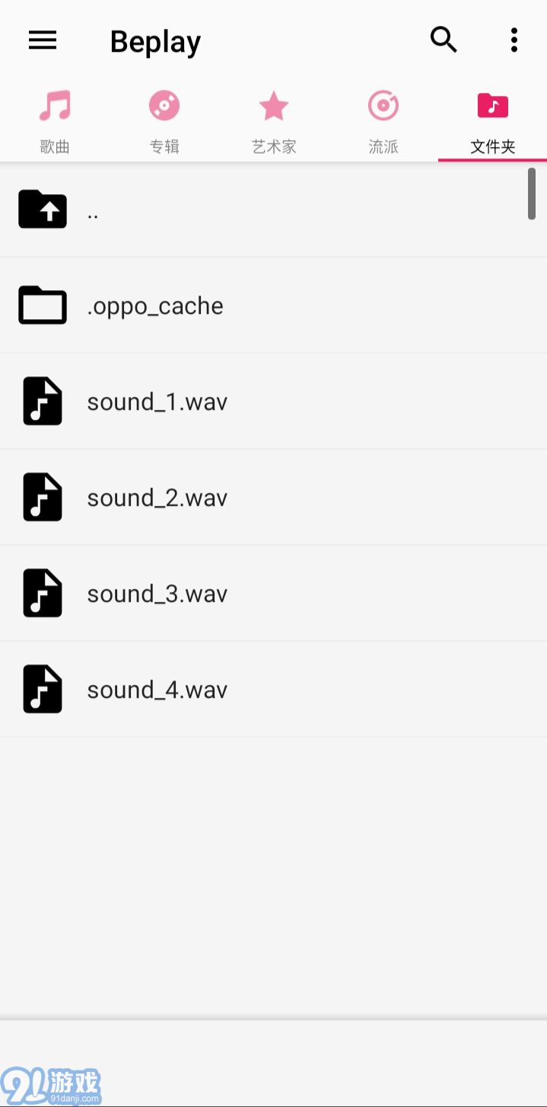Open the .oppo_cache directory
The width and height of the screenshot is (547, 1107).
(x=156, y=305)
